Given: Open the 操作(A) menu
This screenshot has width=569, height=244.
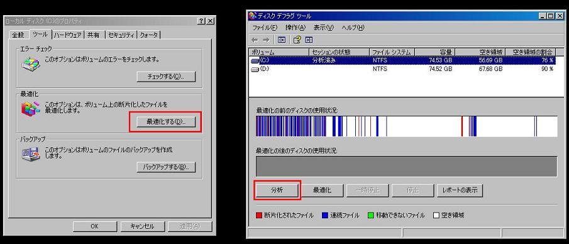Looking at the screenshot, I should click(x=296, y=28).
